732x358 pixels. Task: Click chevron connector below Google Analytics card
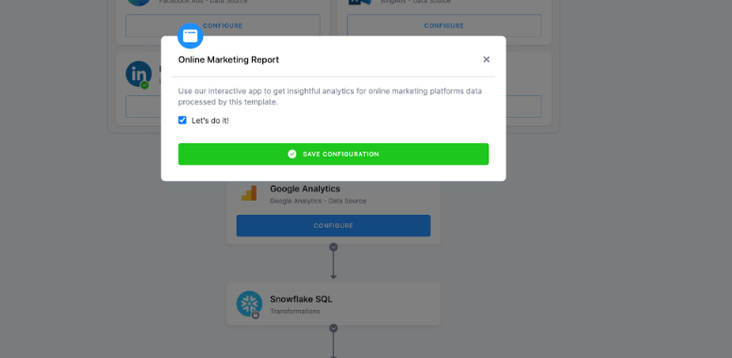333,247
